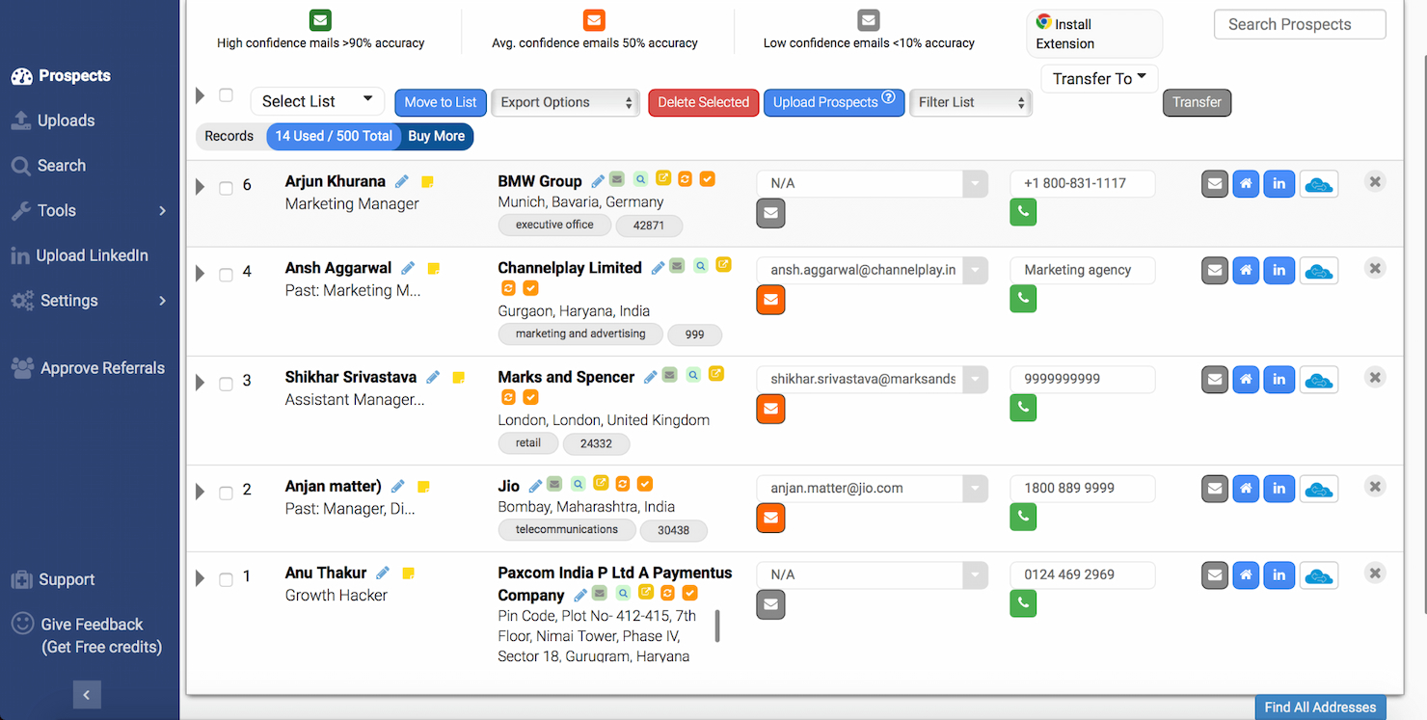Click the green phone icon for Ansh Aggarwal

tap(1023, 299)
